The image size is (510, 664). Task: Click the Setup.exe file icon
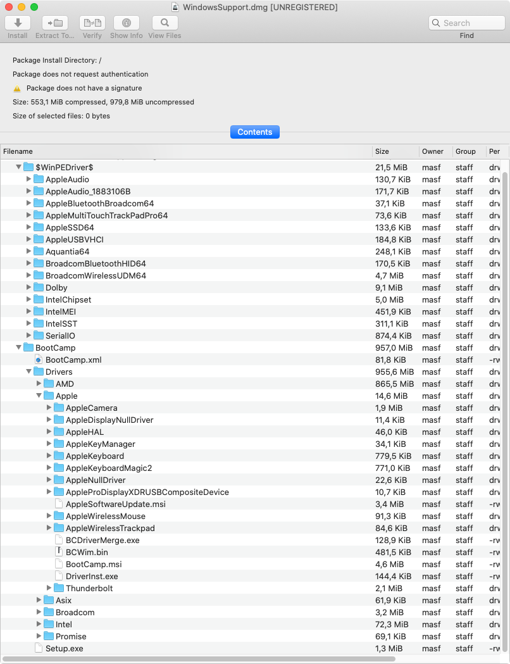pyautogui.click(x=39, y=648)
